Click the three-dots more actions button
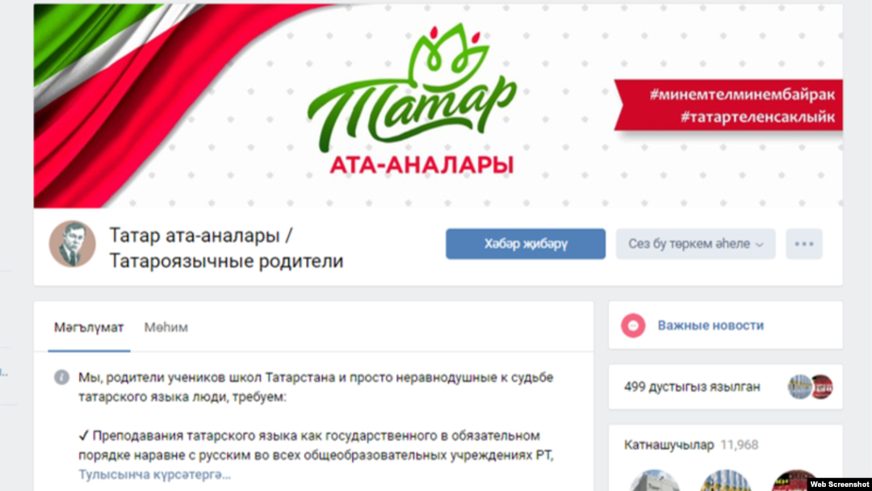 point(804,244)
